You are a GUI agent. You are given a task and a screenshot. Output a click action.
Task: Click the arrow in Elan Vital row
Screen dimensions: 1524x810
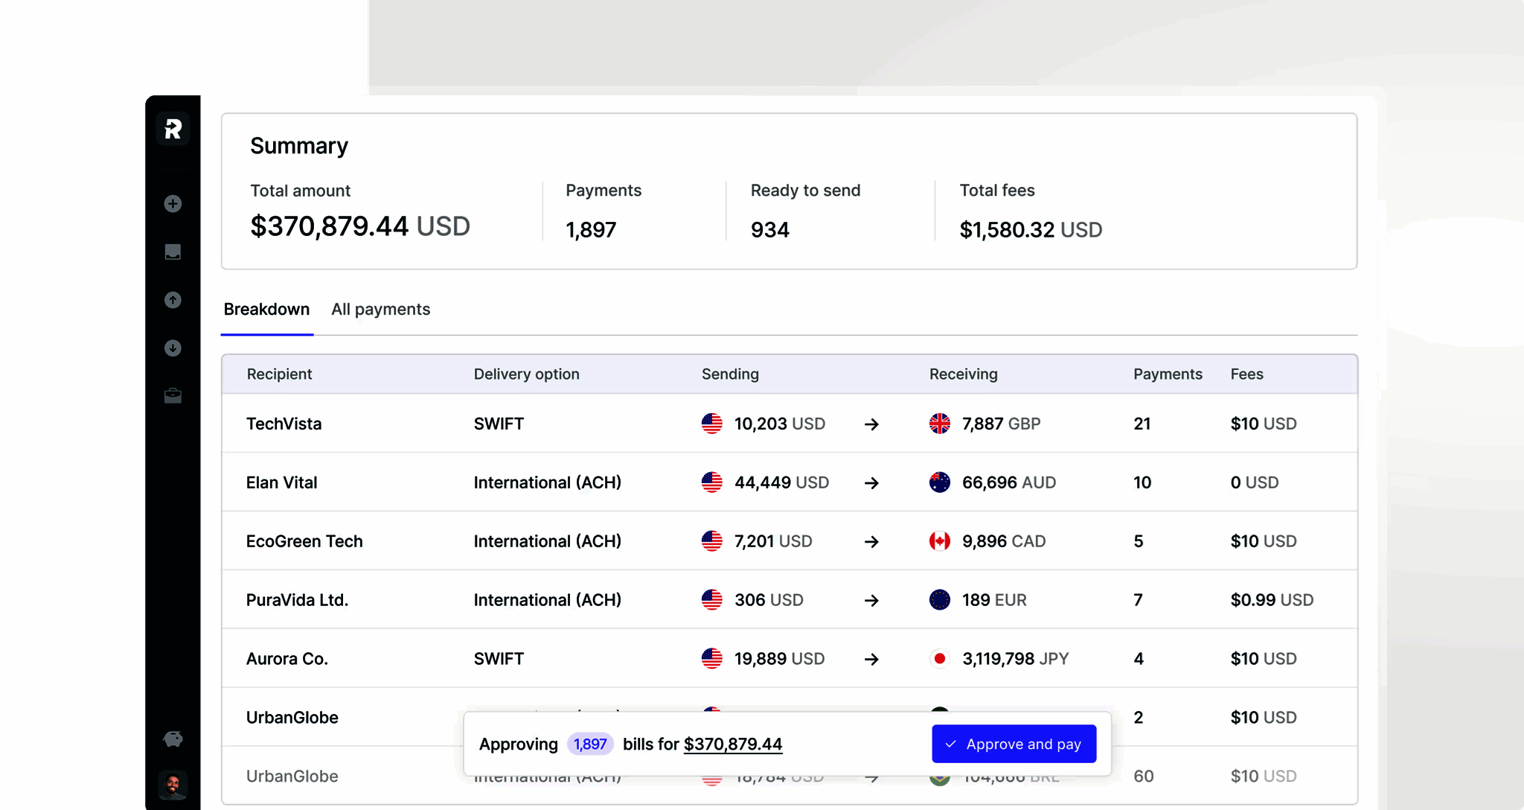(871, 483)
